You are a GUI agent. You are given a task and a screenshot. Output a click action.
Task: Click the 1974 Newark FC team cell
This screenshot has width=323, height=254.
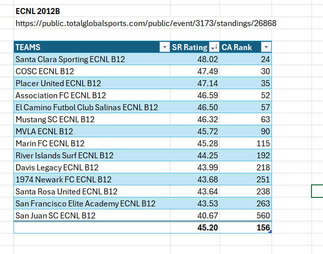click(x=63, y=179)
